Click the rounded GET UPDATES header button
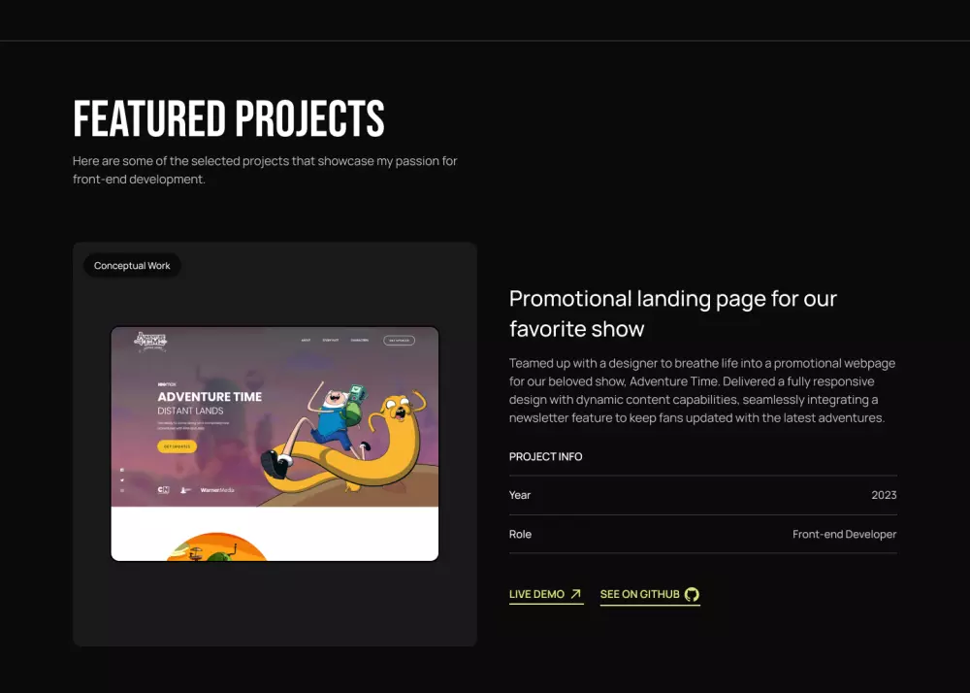This screenshot has width=970, height=693. (399, 340)
